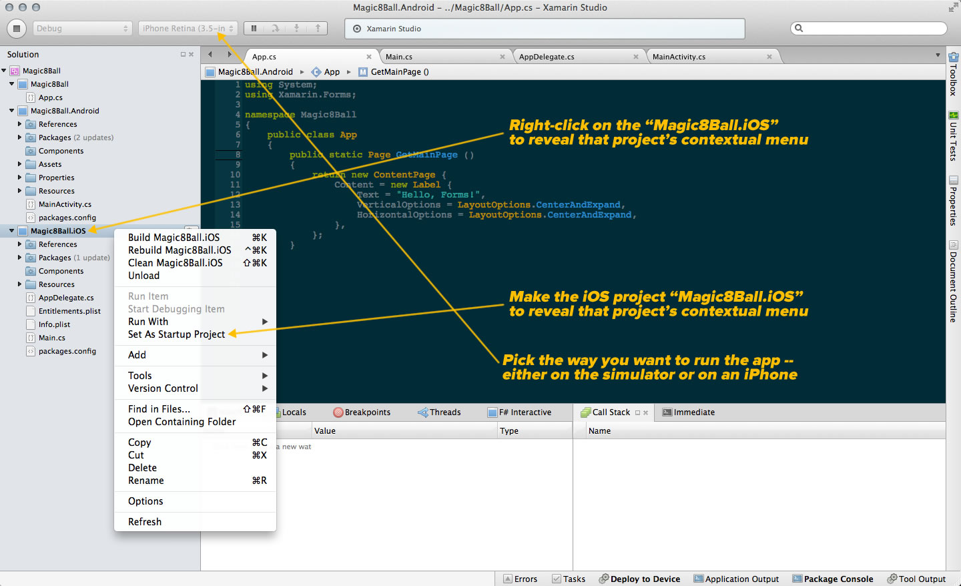Click the GetMainPage() breadcrumb
This screenshot has width=961, height=586.
[x=394, y=72]
